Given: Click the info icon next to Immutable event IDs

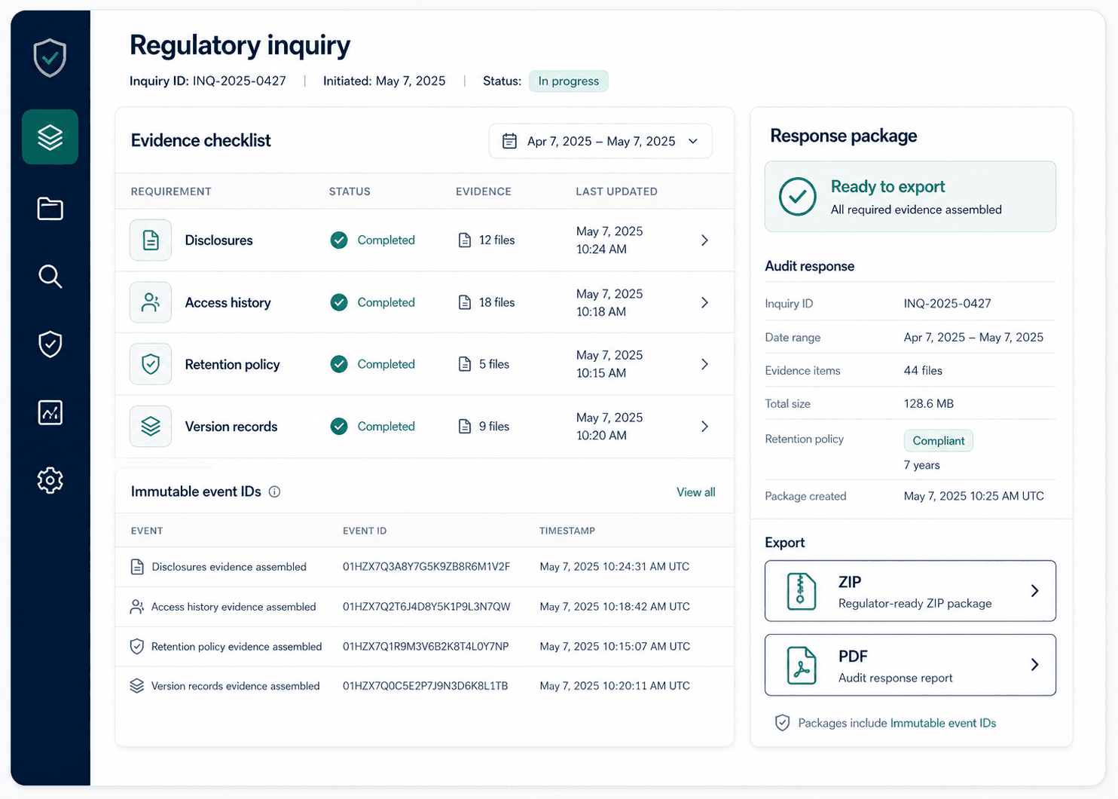Looking at the screenshot, I should (275, 492).
